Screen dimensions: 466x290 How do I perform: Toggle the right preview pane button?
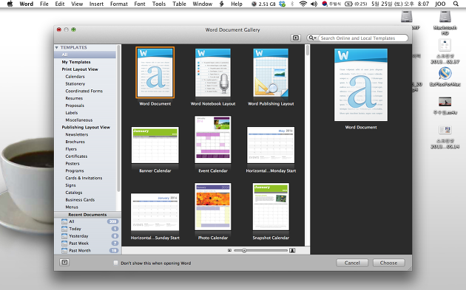pyautogui.click(x=295, y=38)
